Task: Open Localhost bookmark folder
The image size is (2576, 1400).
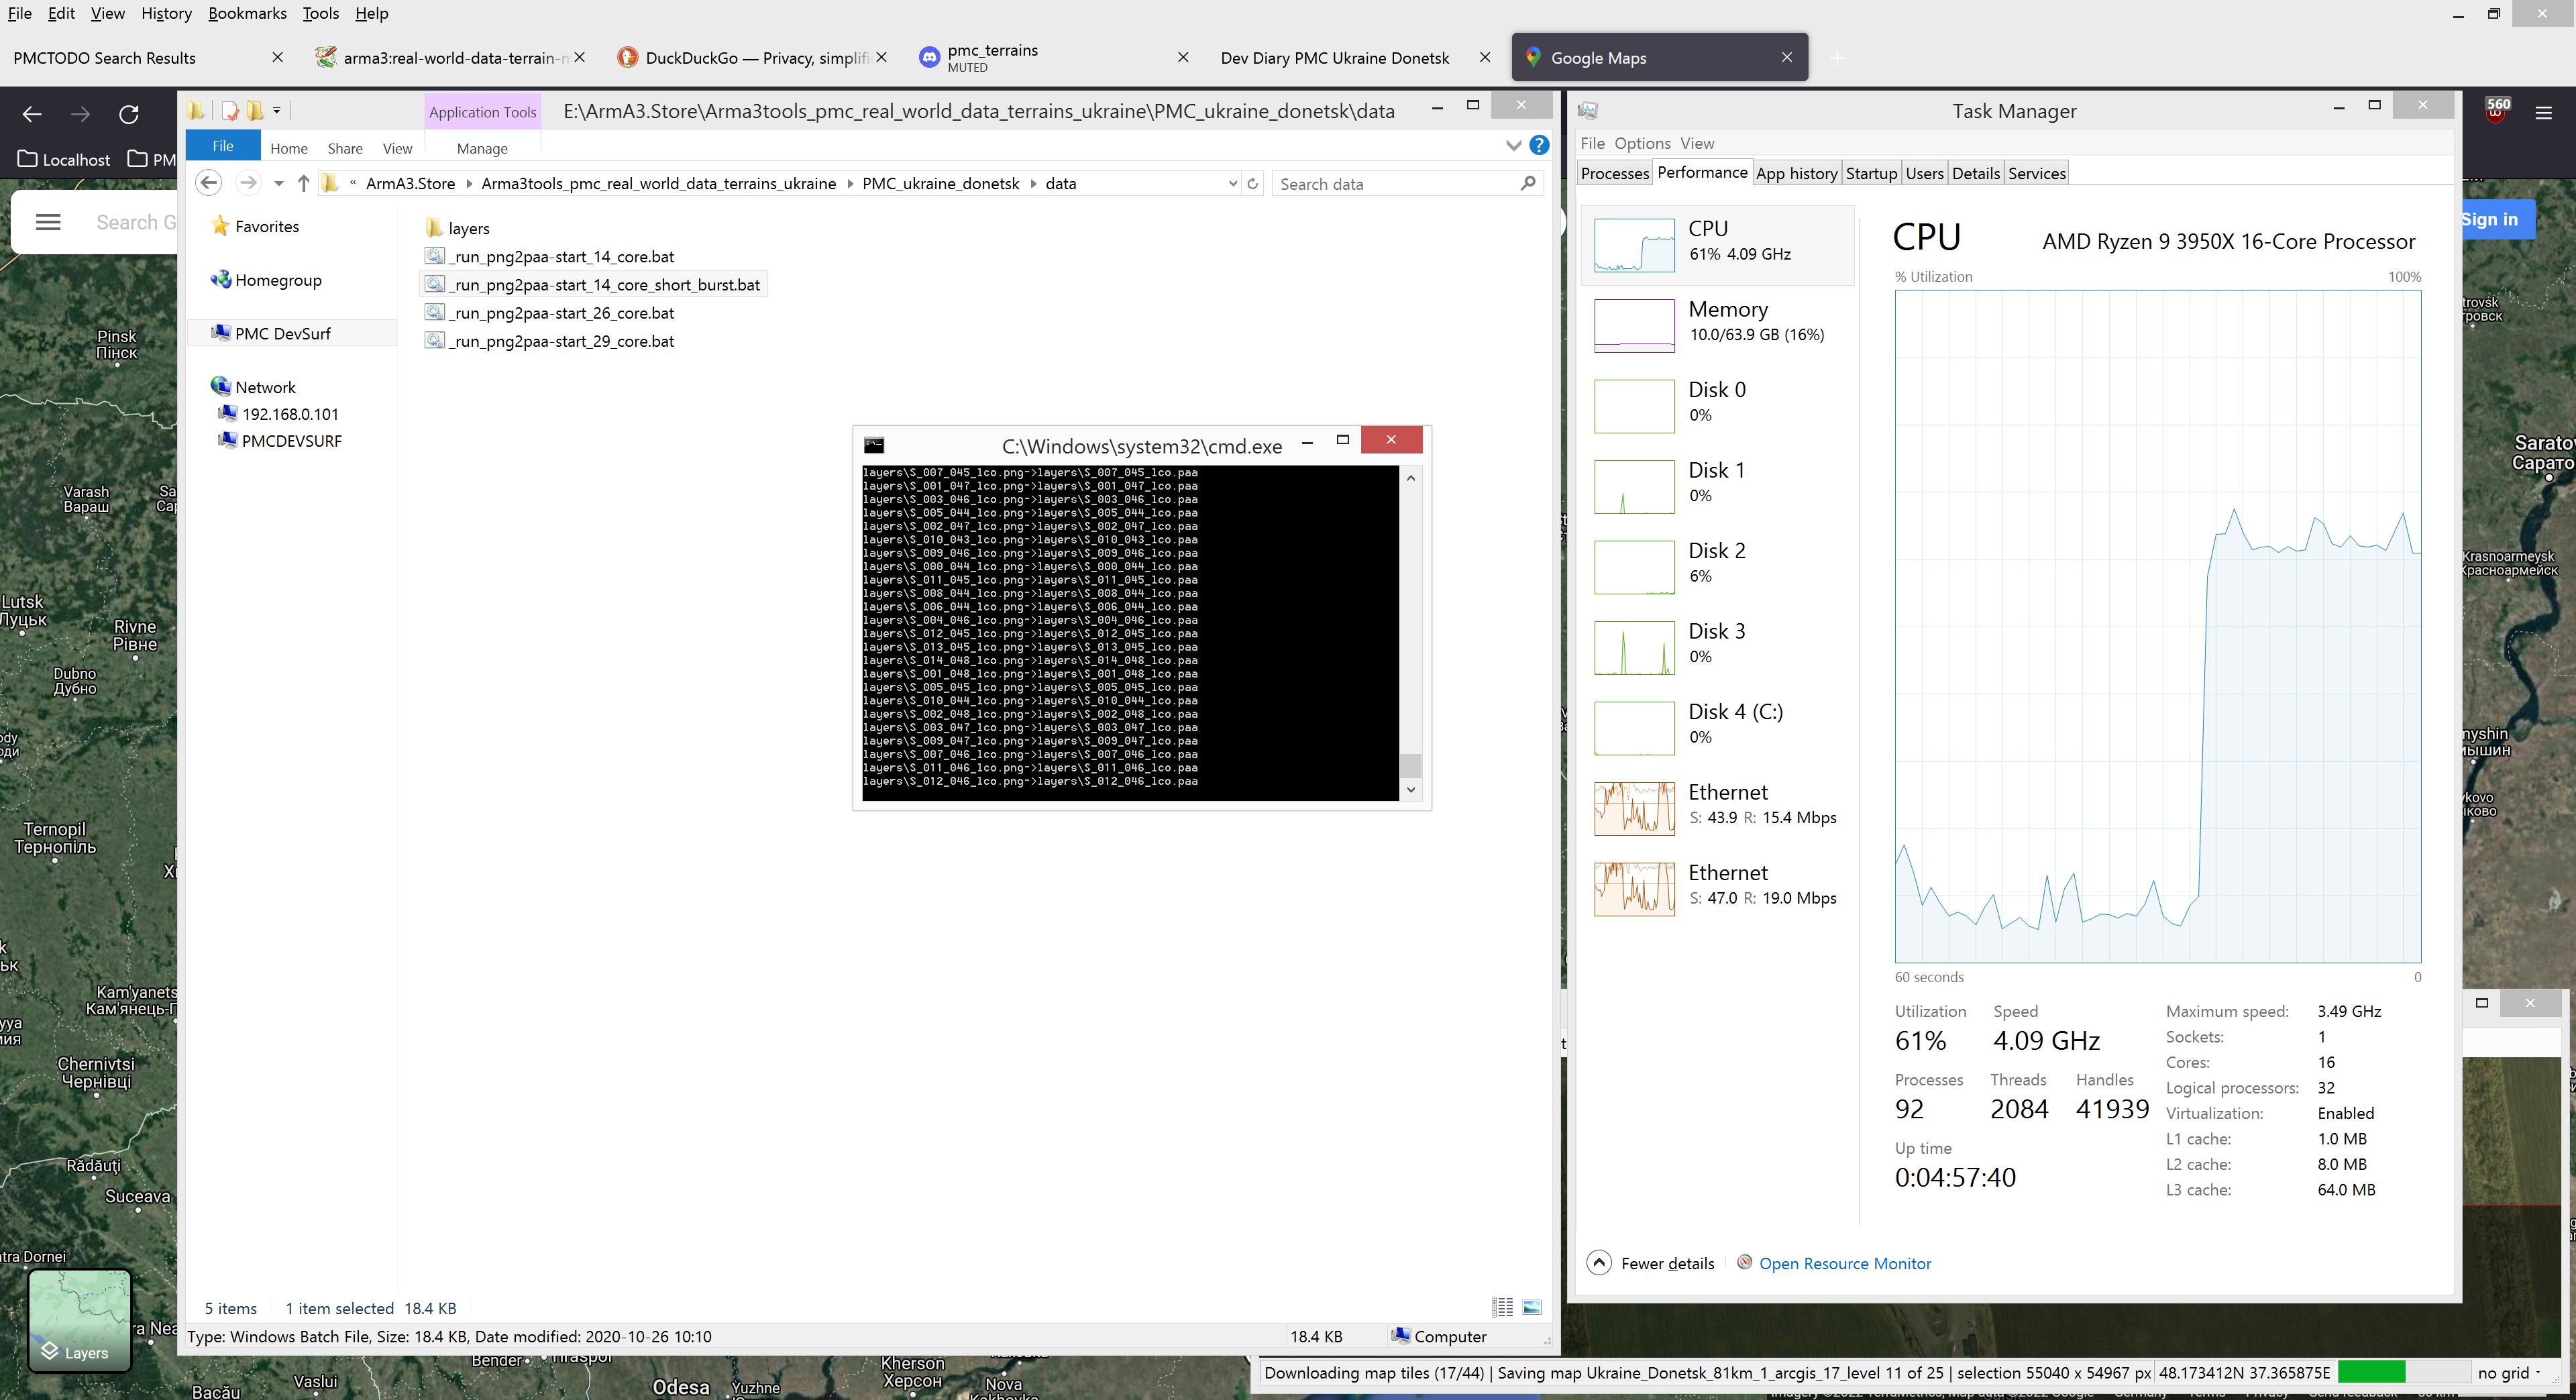Action: (64, 159)
